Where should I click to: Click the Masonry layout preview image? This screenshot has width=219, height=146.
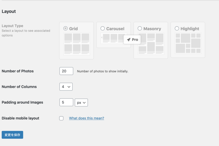pyautogui.click(x=151, y=44)
